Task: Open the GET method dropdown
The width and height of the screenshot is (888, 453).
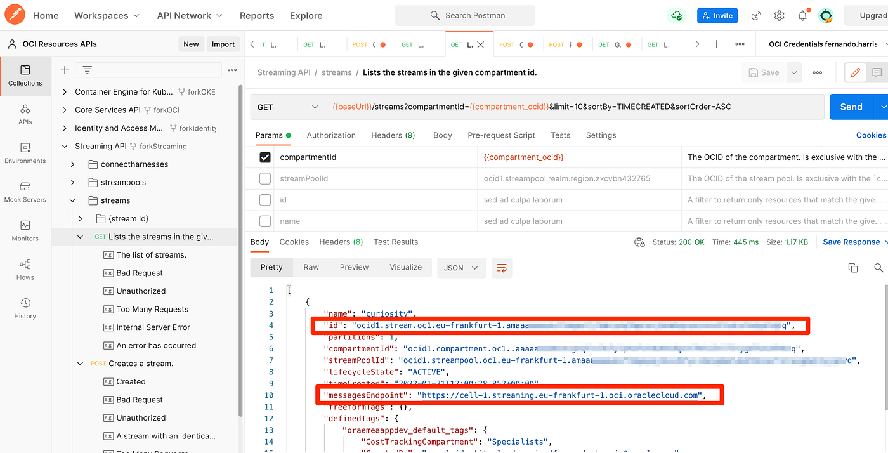Action: click(x=287, y=107)
